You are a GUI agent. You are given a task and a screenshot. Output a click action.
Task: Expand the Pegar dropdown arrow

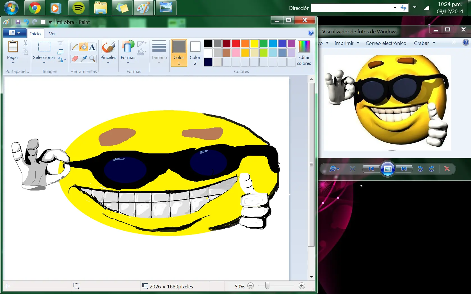(x=13, y=63)
